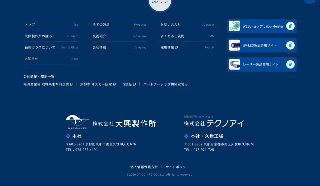Click external icon after オスカー認定
The height and width of the screenshot is (186, 320).
tap(114, 84)
